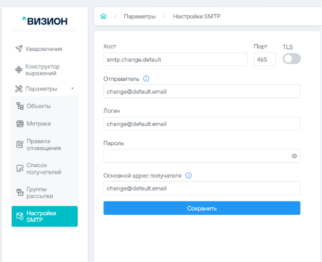Image resolution: width=322 pixels, height=262 pixels.
Task: Click the Отправитель label text
Action: (121, 79)
